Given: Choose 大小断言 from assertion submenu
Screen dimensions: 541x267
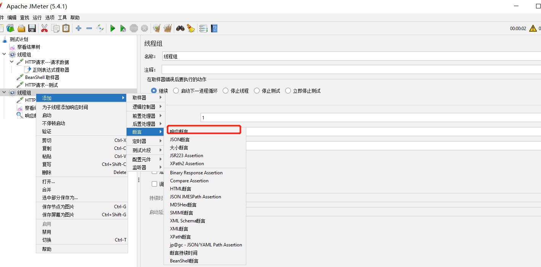Looking at the screenshot, I should (x=205, y=148).
